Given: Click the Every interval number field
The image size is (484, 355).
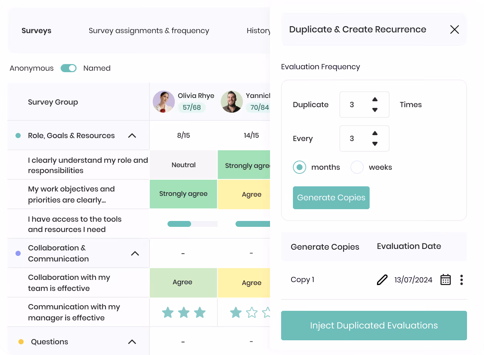Looking at the screenshot, I should 364,138.
